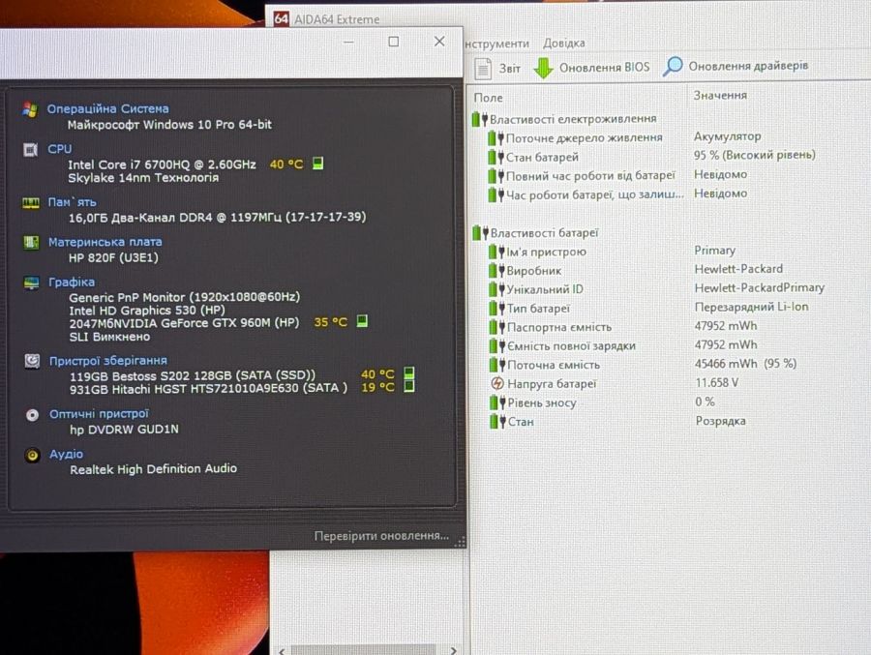
Task: Open the Звіт report icon in AIDA64
Action: (x=483, y=69)
